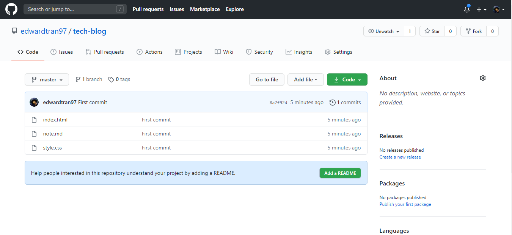Open the green Code download dropdown

click(x=347, y=79)
